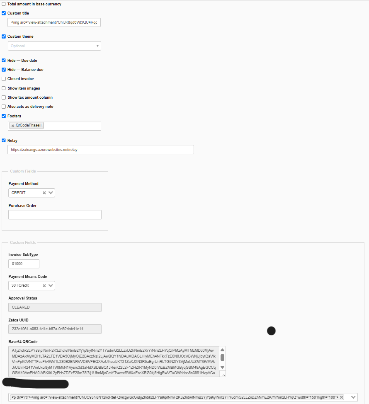Expand the Payment Method dropdown arrow
Viewport: 369px width, 404px height.
click(51, 193)
